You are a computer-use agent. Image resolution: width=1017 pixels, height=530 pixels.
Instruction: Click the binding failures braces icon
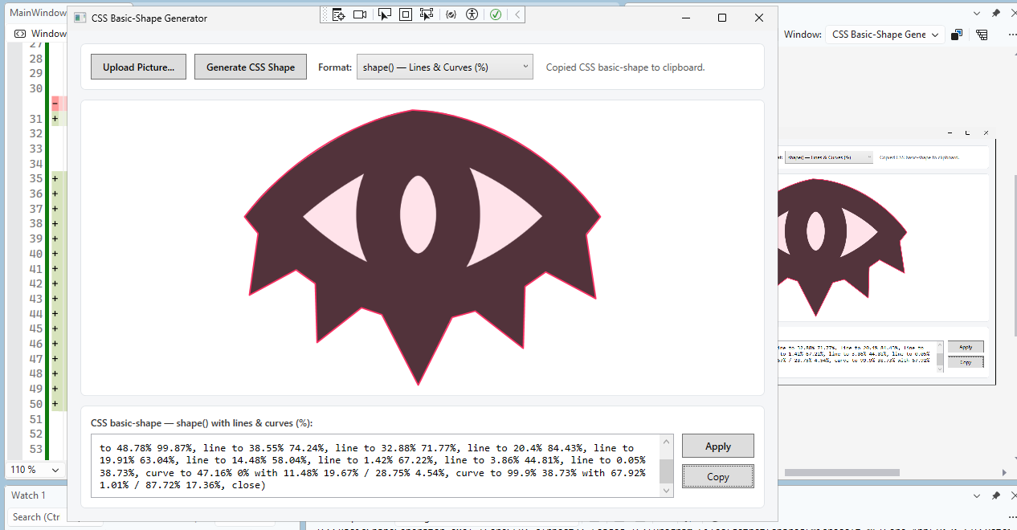451,14
